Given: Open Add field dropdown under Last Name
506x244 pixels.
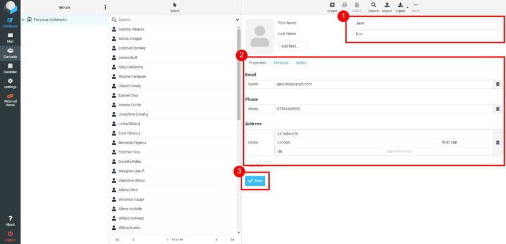Looking at the screenshot, I should (293, 46).
